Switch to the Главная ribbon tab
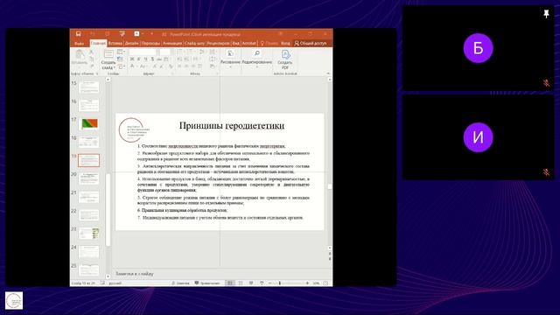 (x=98, y=43)
